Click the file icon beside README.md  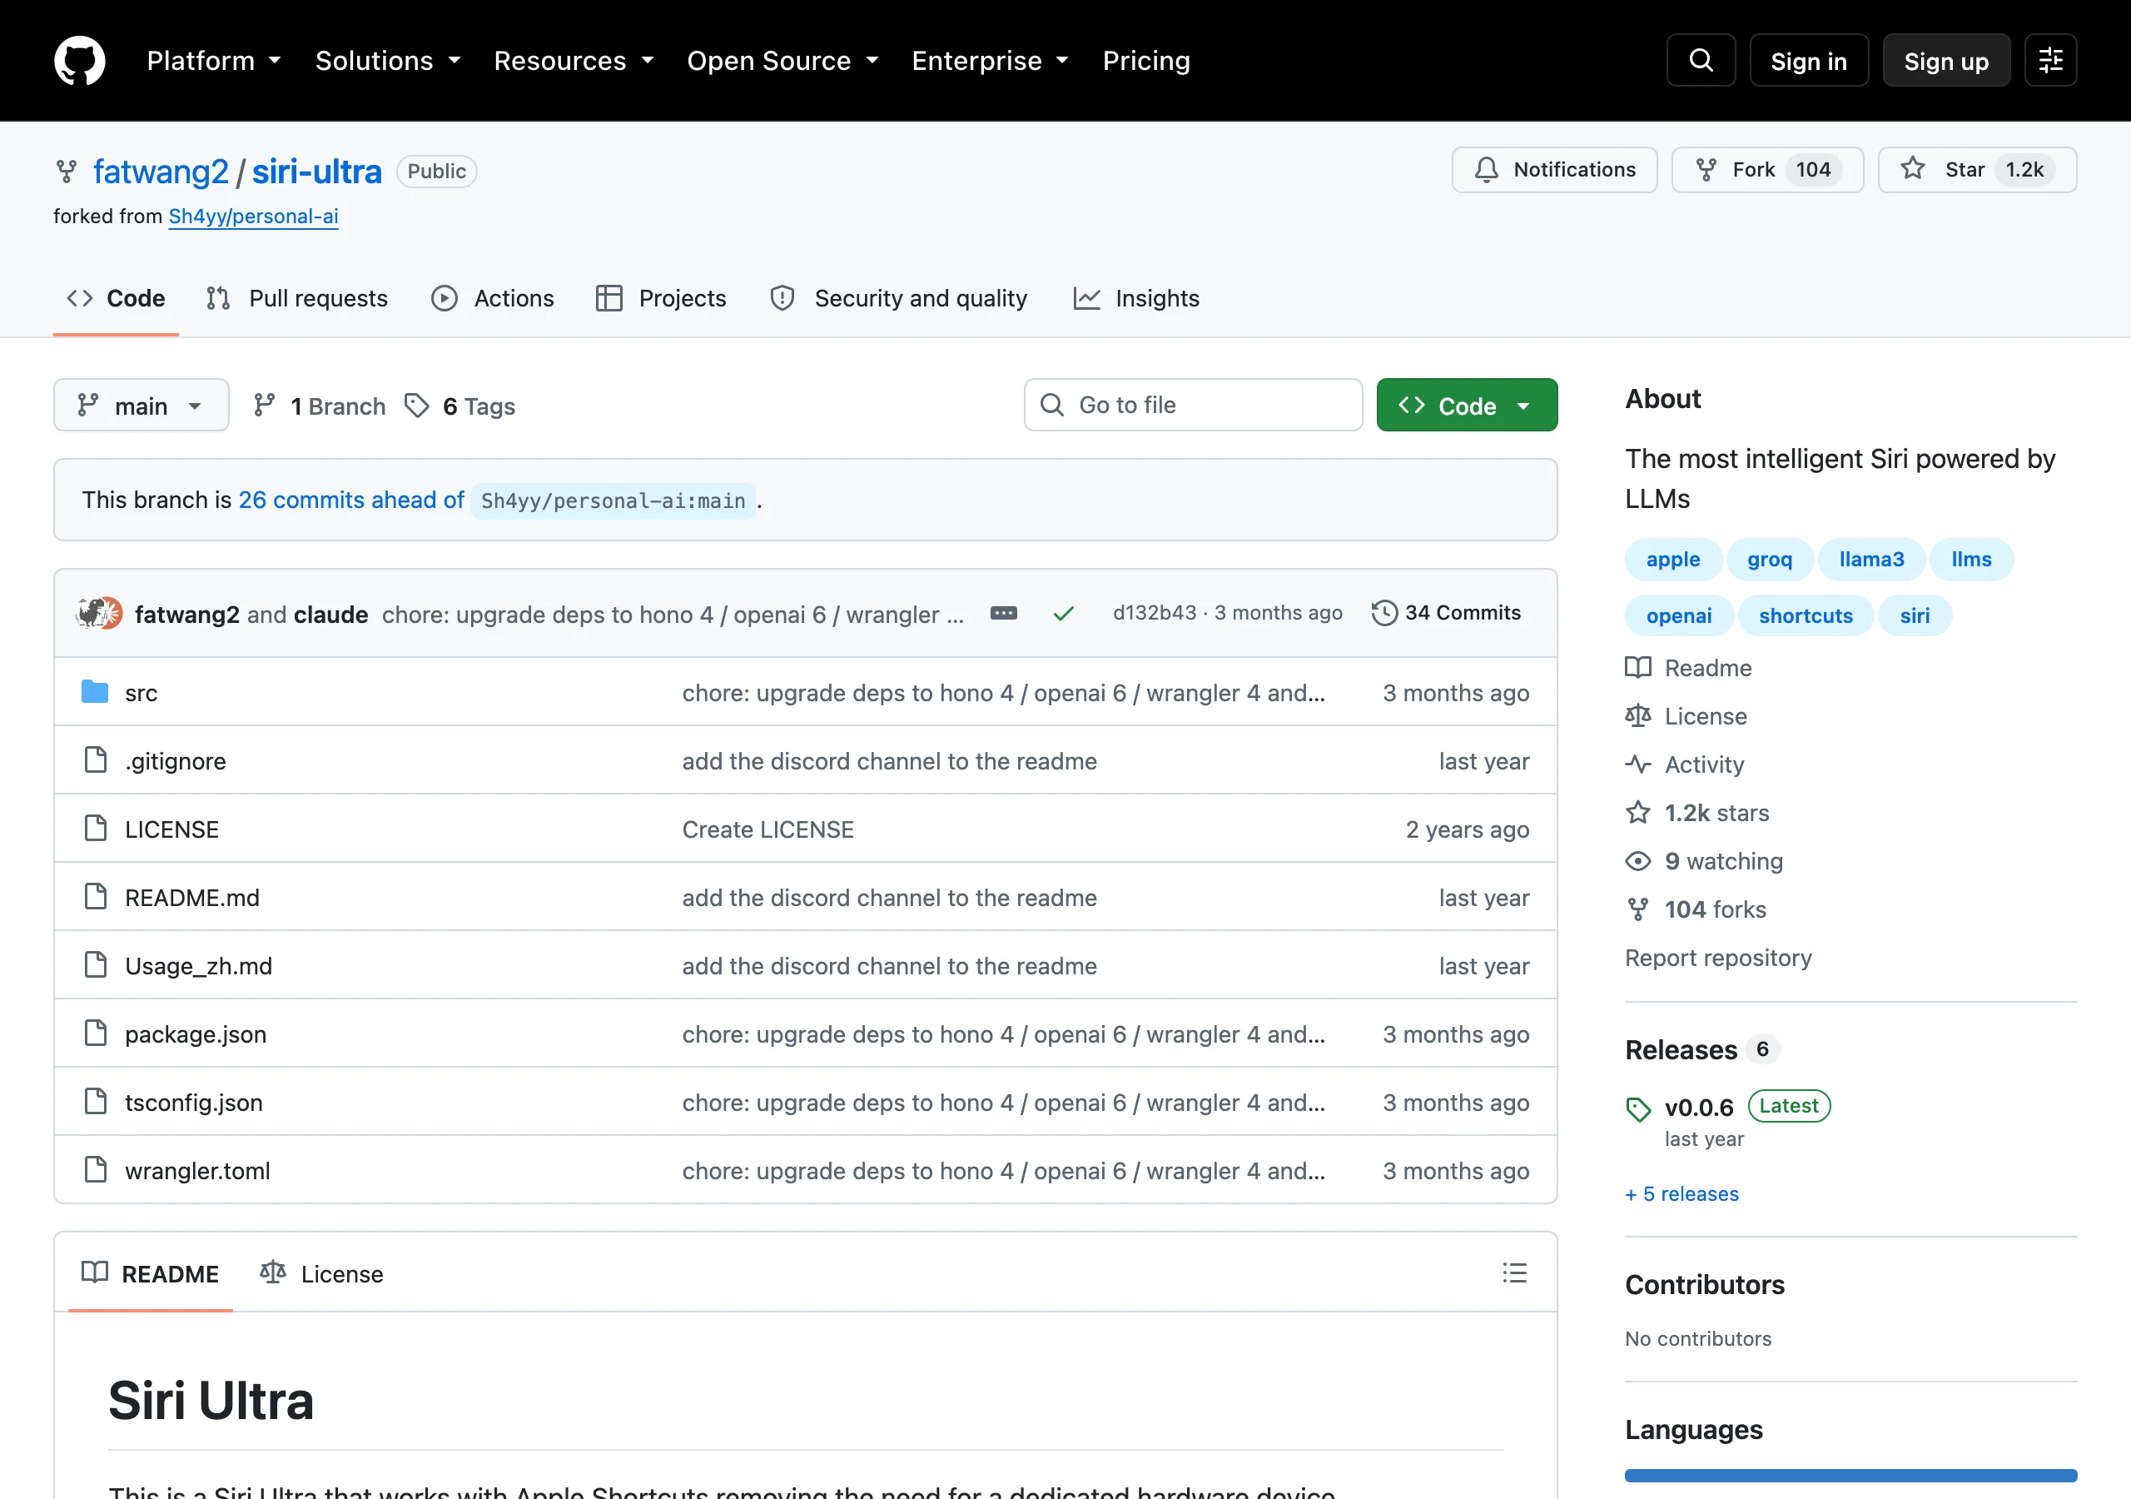tap(95, 896)
